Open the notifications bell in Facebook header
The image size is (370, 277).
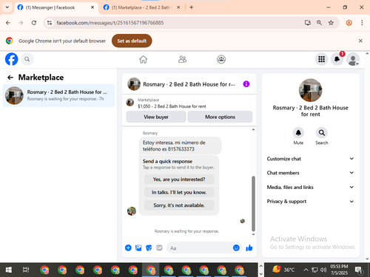337,59
